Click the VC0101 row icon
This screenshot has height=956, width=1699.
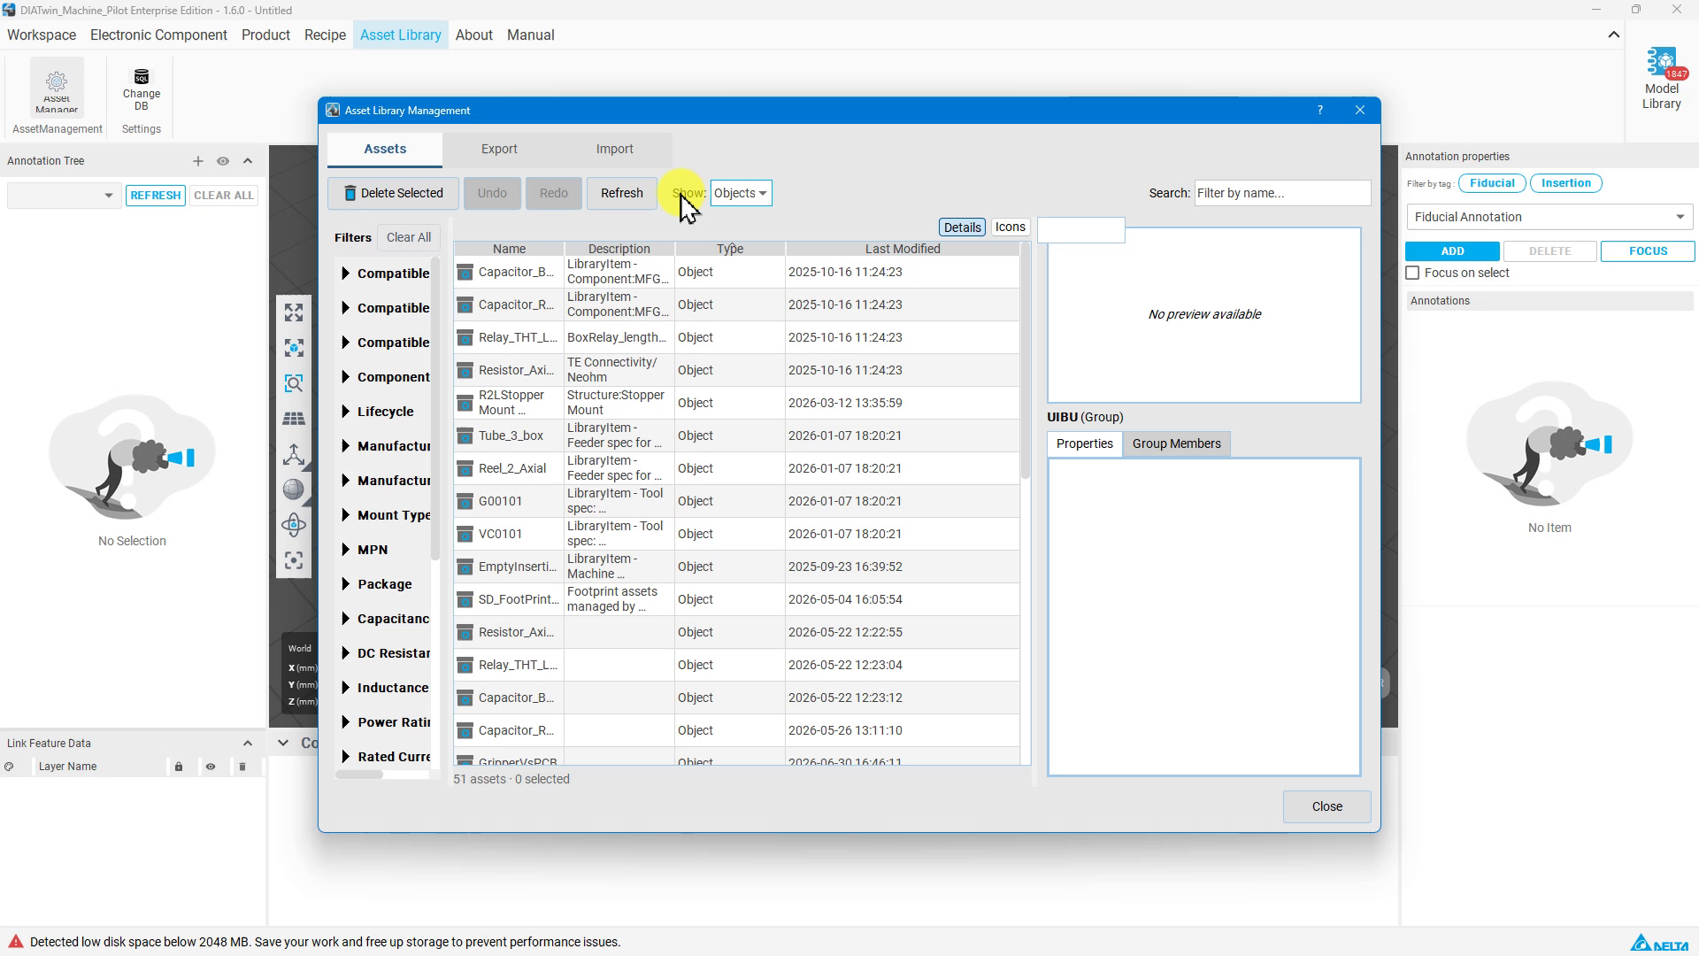[x=465, y=534]
